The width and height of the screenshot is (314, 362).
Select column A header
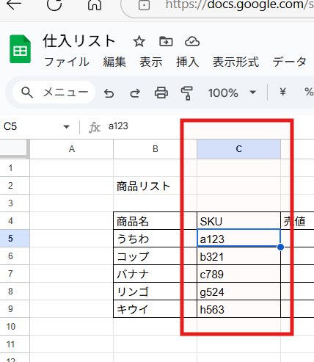[72, 149]
